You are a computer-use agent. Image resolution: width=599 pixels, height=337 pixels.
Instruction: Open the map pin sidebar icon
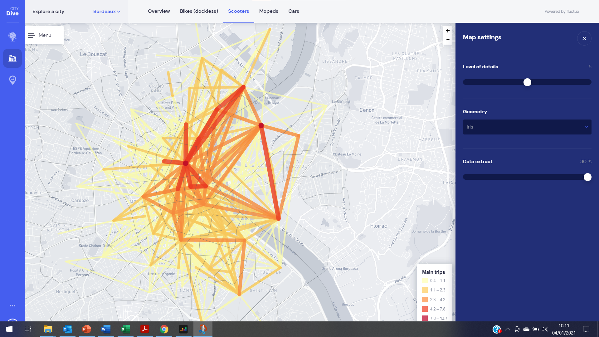pyautogui.click(x=12, y=80)
